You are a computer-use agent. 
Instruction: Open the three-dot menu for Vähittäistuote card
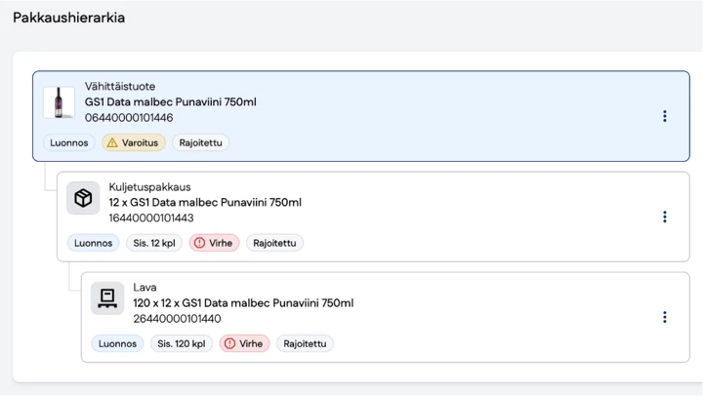pyautogui.click(x=665, y=116)
